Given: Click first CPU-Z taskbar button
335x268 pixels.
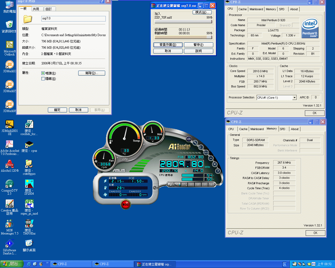Looking at the screenshot, I should (x=71, y=264).
